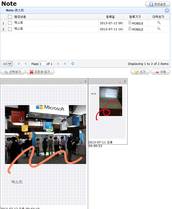Open the page size dropdown showing 10
Screen dimensions: 172x209
(x=7, y=64)
